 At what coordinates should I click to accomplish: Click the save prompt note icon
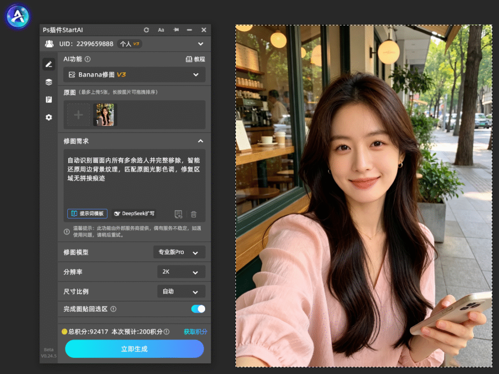(x=178, y=214)
